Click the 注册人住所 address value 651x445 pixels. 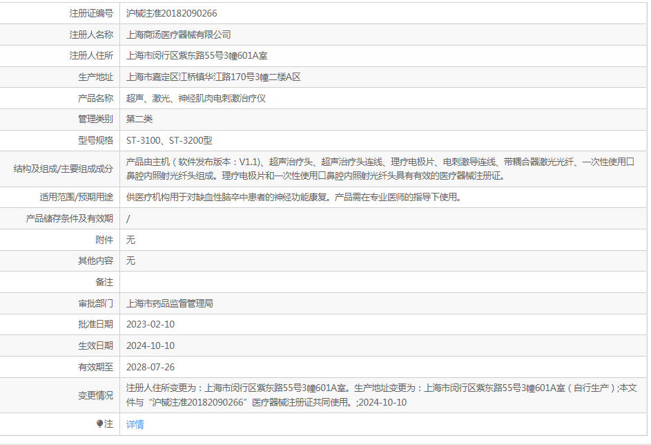click(197, 56)
